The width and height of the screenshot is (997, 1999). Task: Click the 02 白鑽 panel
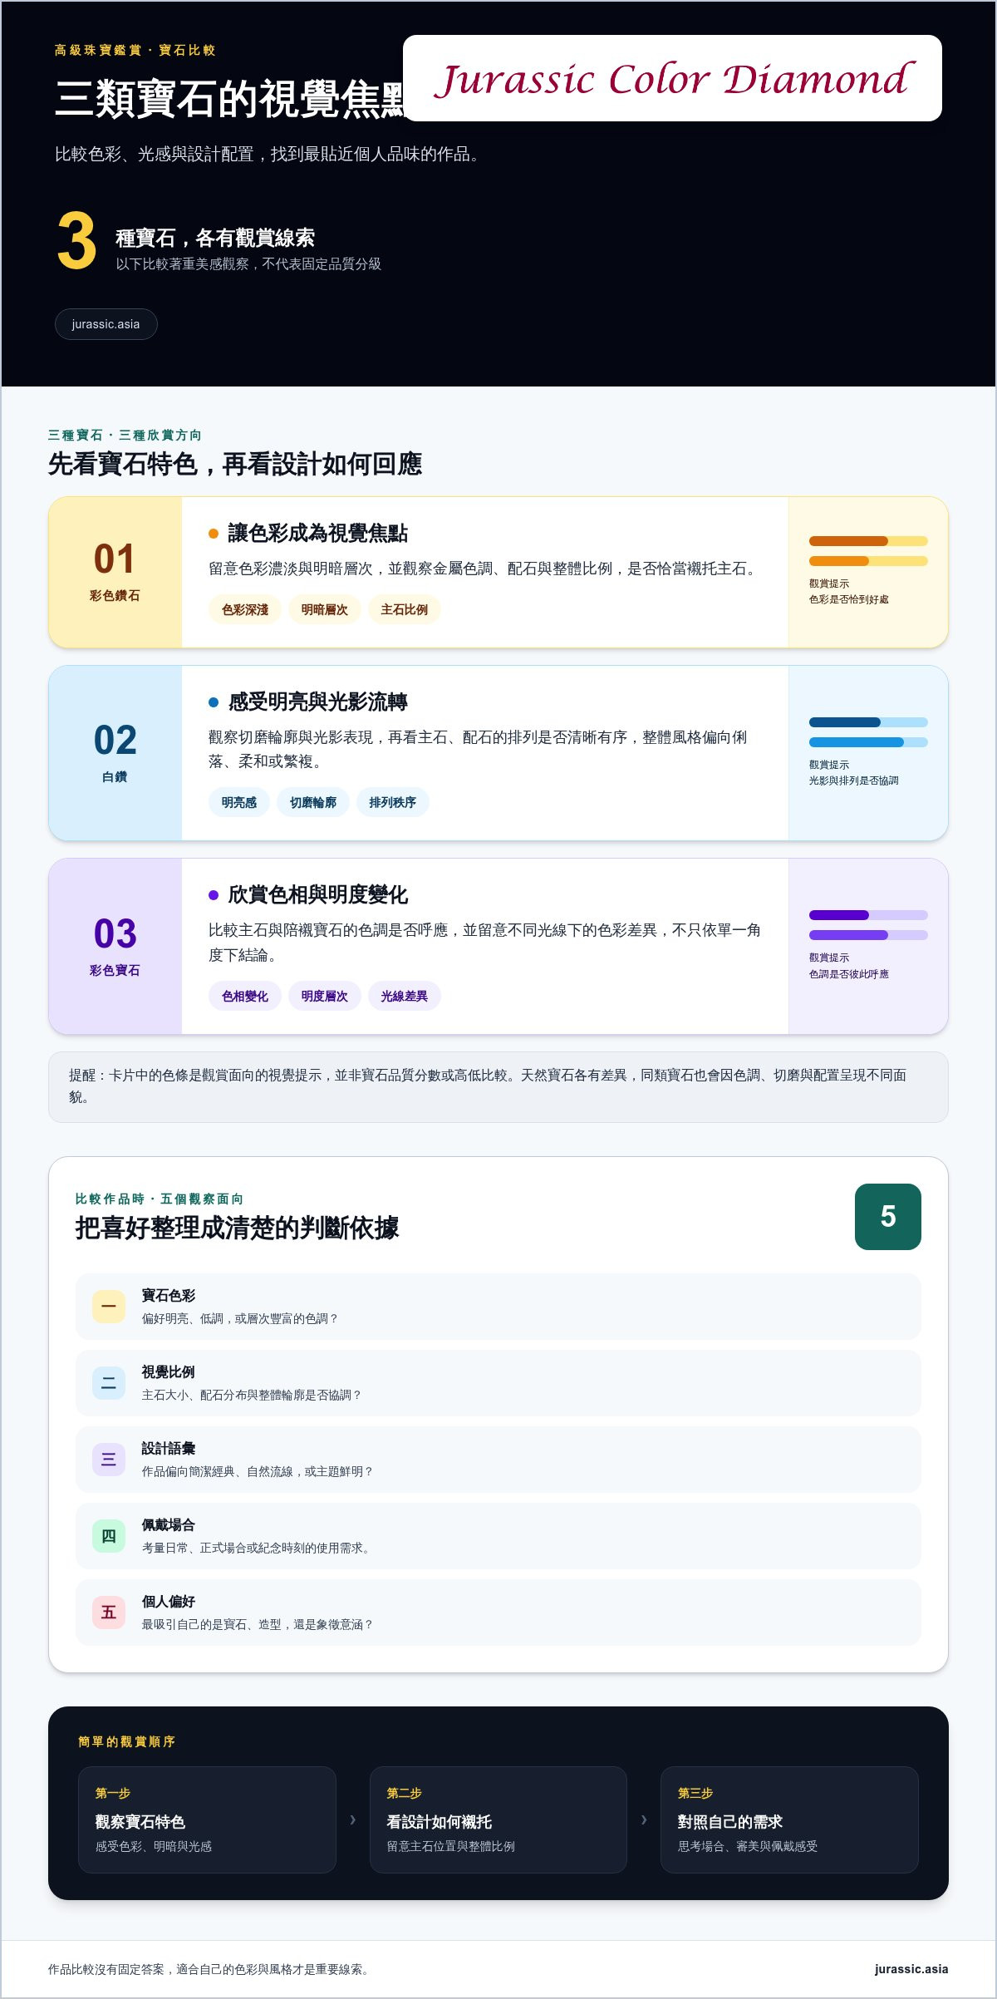coord(115,753)
